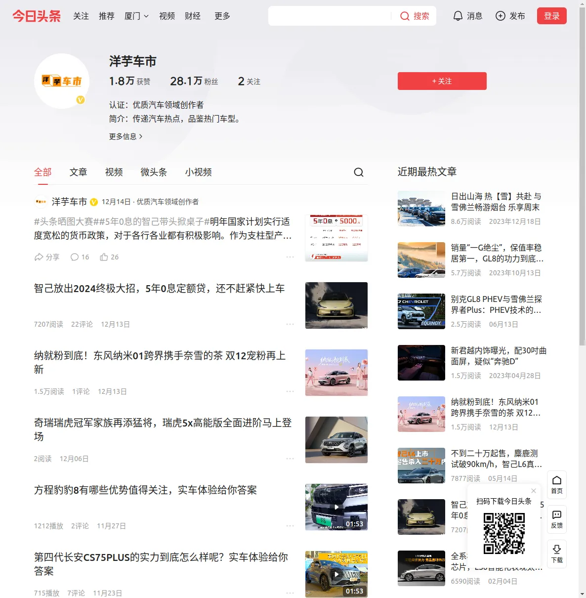Click the 1.8万 获赞 likes count
This screenshot has width=586, height=598.
click(130, 81)
